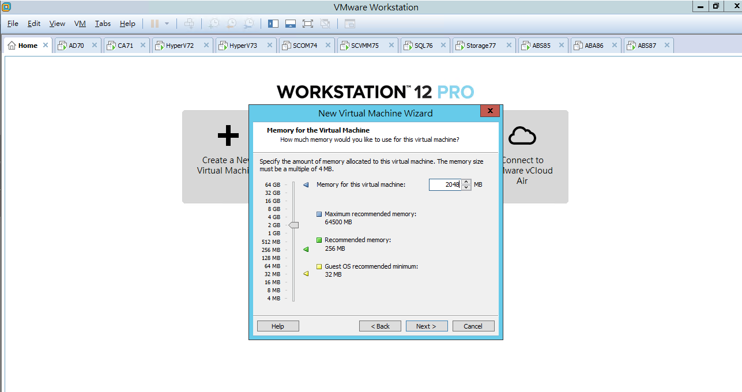Click the 4 MB memory scale label

(x=274, y=299)
